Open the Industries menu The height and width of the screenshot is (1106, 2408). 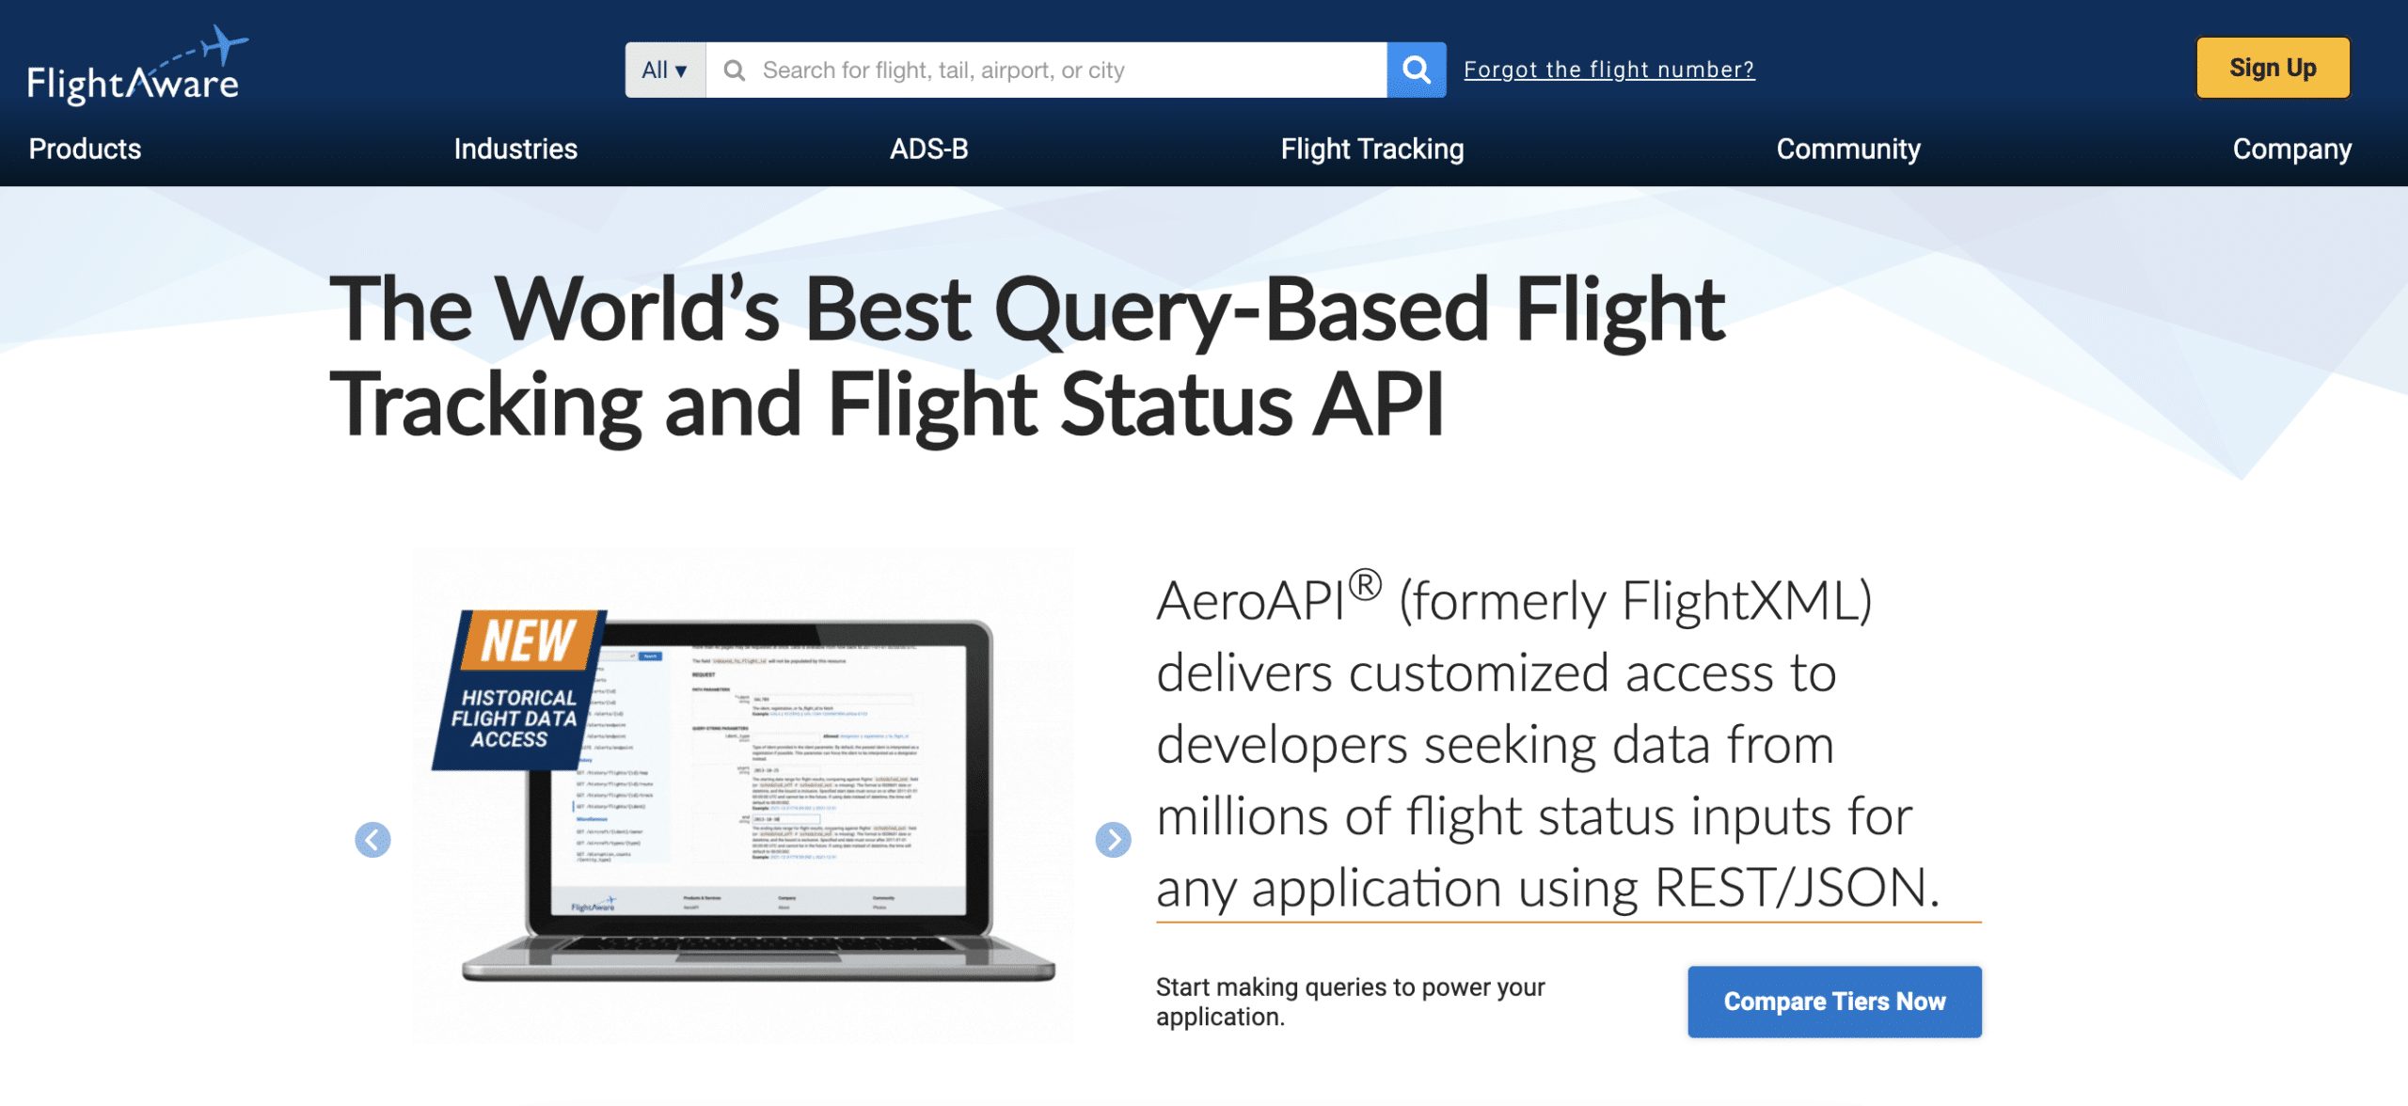515,149
